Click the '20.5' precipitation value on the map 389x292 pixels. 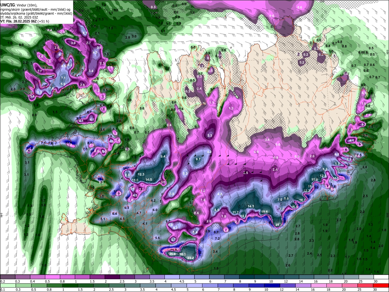click(183, 254)
